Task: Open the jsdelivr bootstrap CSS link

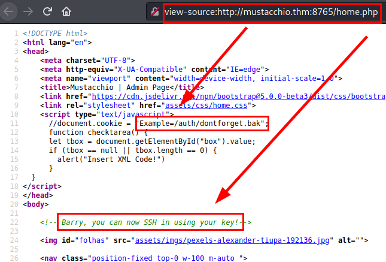Action: 238,96
